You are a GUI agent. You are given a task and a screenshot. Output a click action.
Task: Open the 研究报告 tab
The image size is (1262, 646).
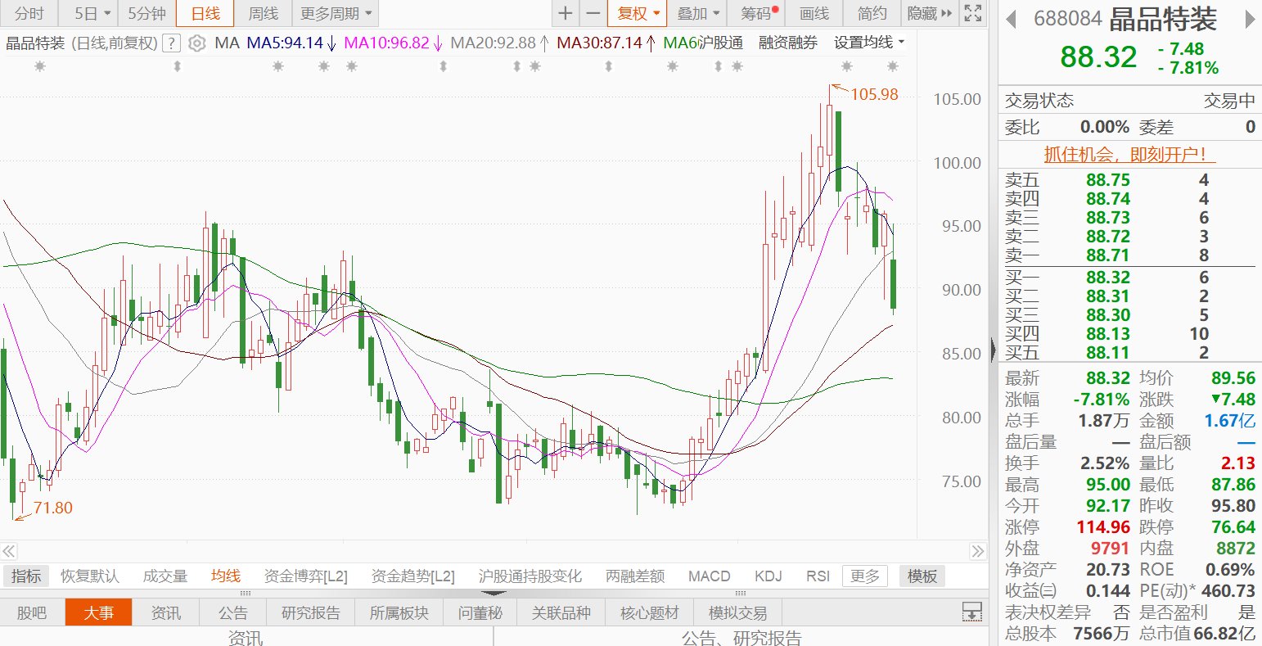pyautogui.click(x=311, y=612)
